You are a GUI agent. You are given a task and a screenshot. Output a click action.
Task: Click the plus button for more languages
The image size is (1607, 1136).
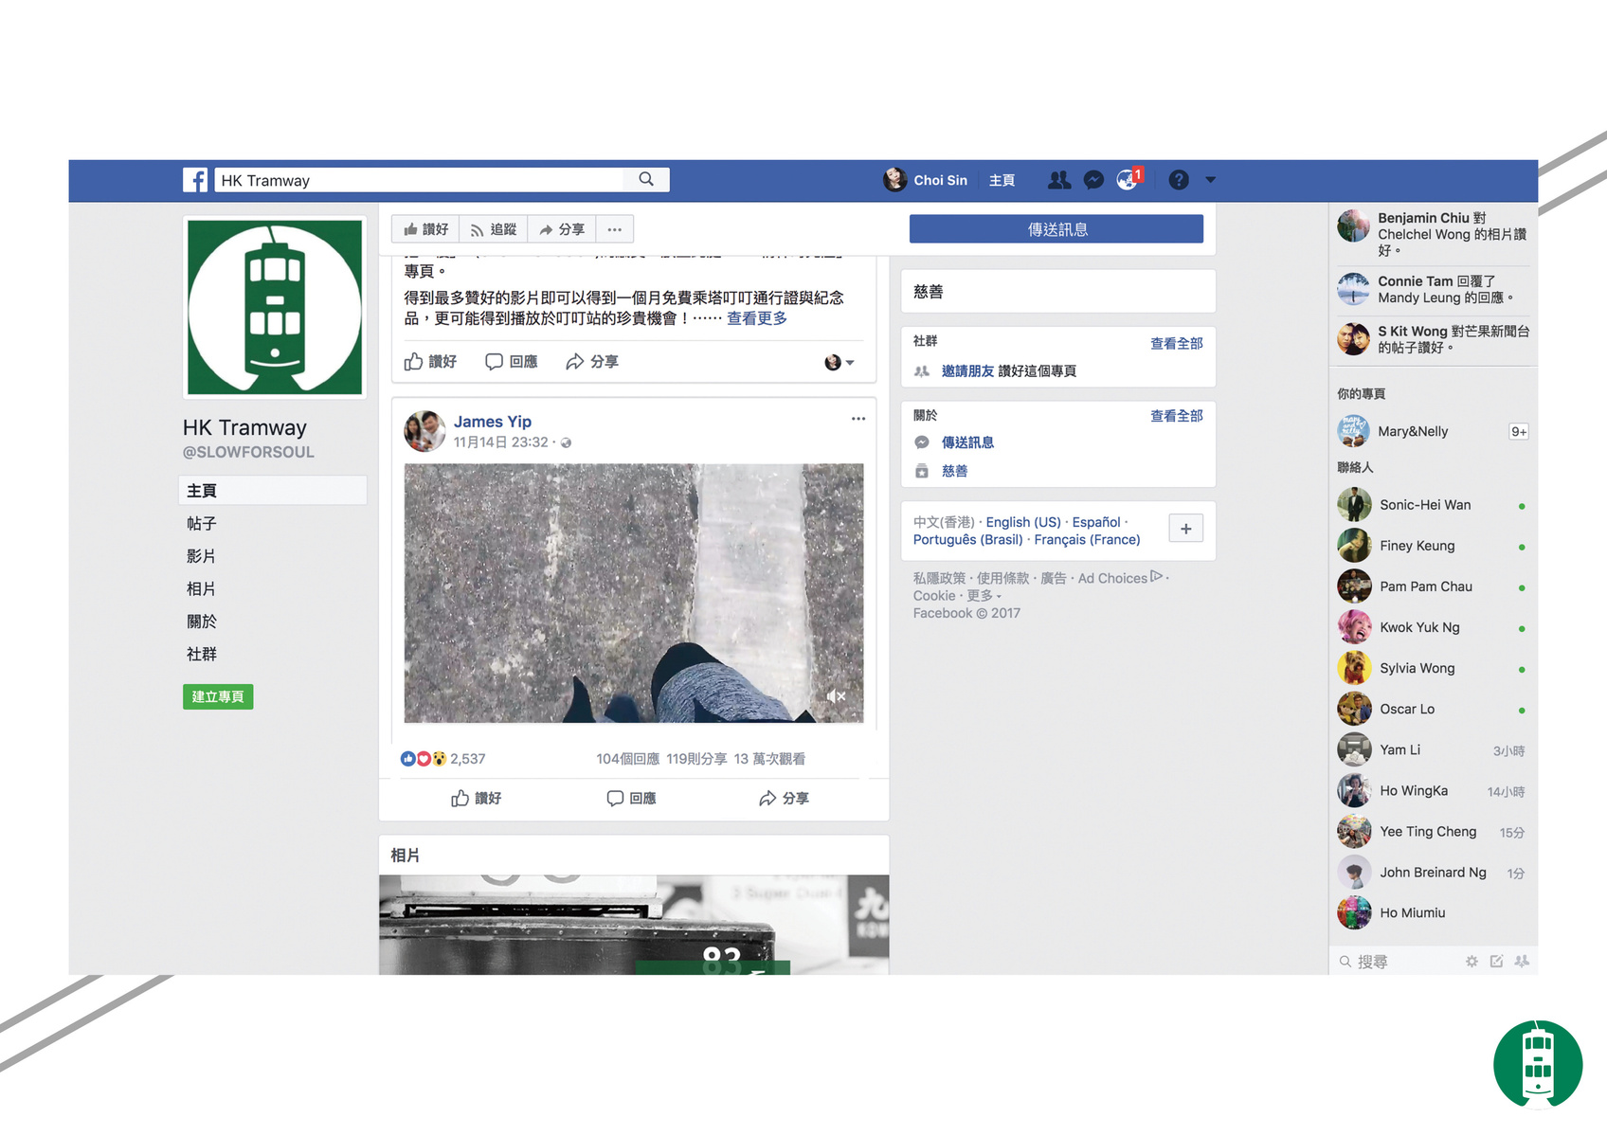1186,529
